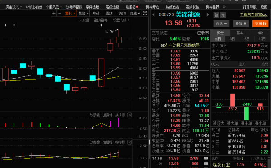Click 打开导航 in top bar

[250, 7]
